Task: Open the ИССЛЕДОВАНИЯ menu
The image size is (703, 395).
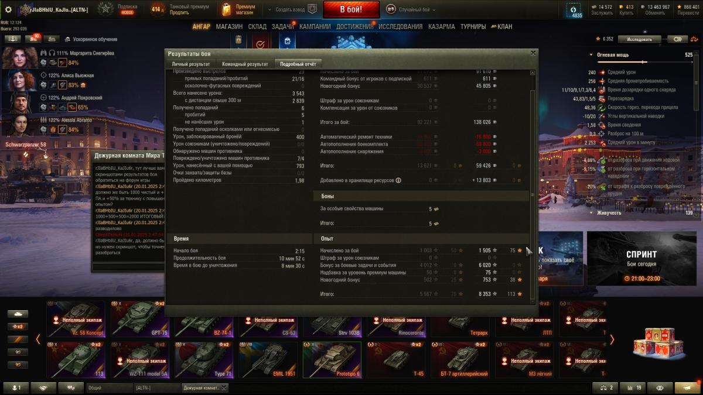Action: coord(400,26)
